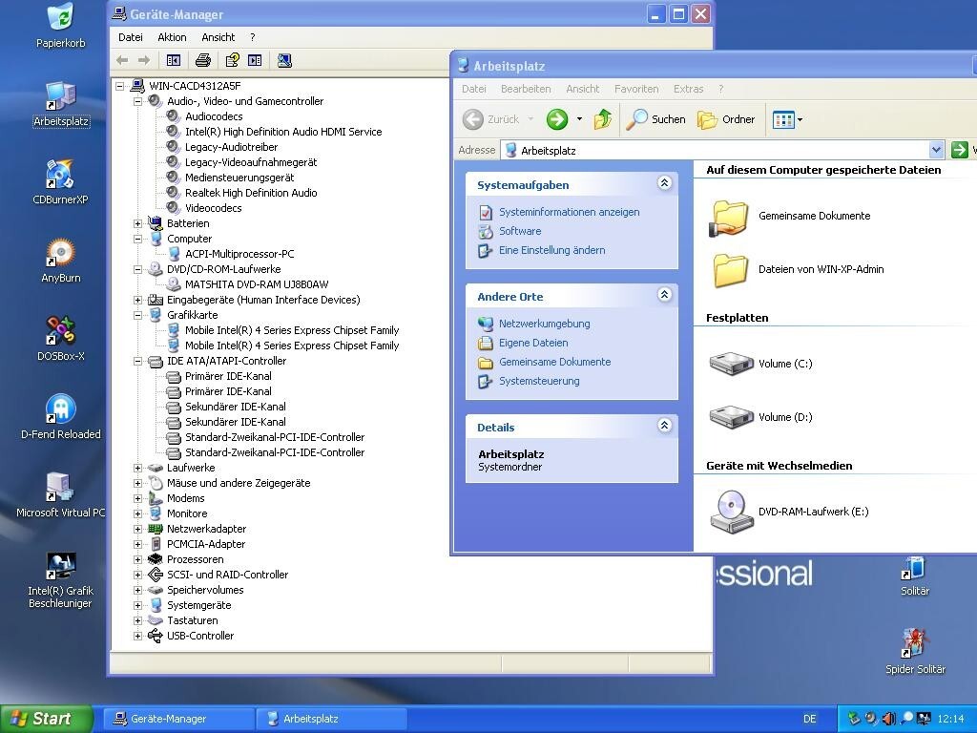Select the CDBurnerXP desktop shortcut
Viewport: 977px width, 733px height.
tap(60, 182)
